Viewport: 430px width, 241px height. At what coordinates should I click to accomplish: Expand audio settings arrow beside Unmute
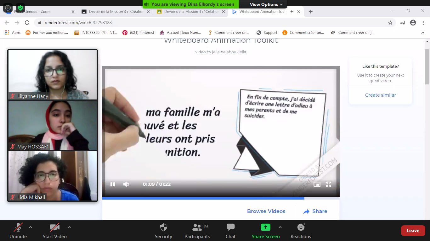pos(31,227)
